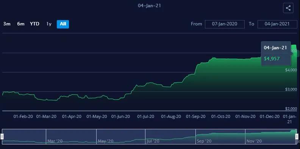
Task: Click the 01-Oct-20 axis label
Action: point(220,116)
